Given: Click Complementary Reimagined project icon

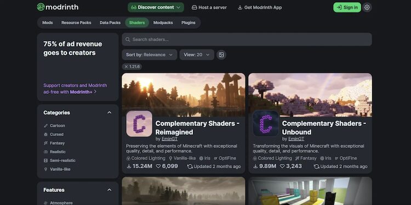Looking at the screenshot, I should coord(139,124).
